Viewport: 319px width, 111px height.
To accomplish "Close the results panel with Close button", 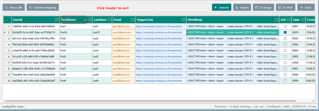I will 306,7.
